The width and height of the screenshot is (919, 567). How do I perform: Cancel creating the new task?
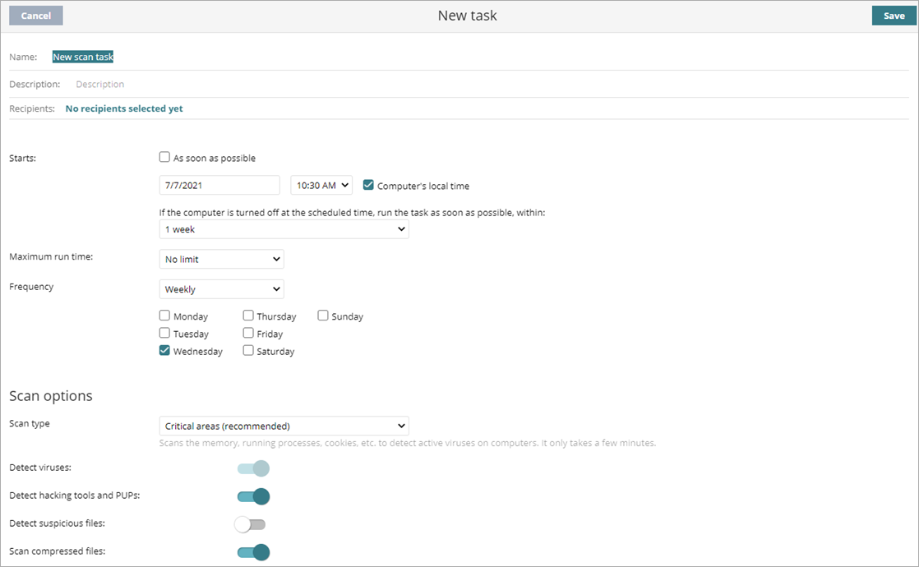[x=35, y=15]
